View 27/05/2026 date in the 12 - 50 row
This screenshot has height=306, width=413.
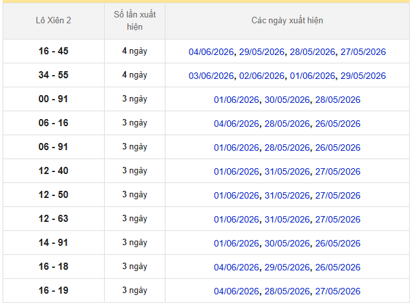pos(338,196)
